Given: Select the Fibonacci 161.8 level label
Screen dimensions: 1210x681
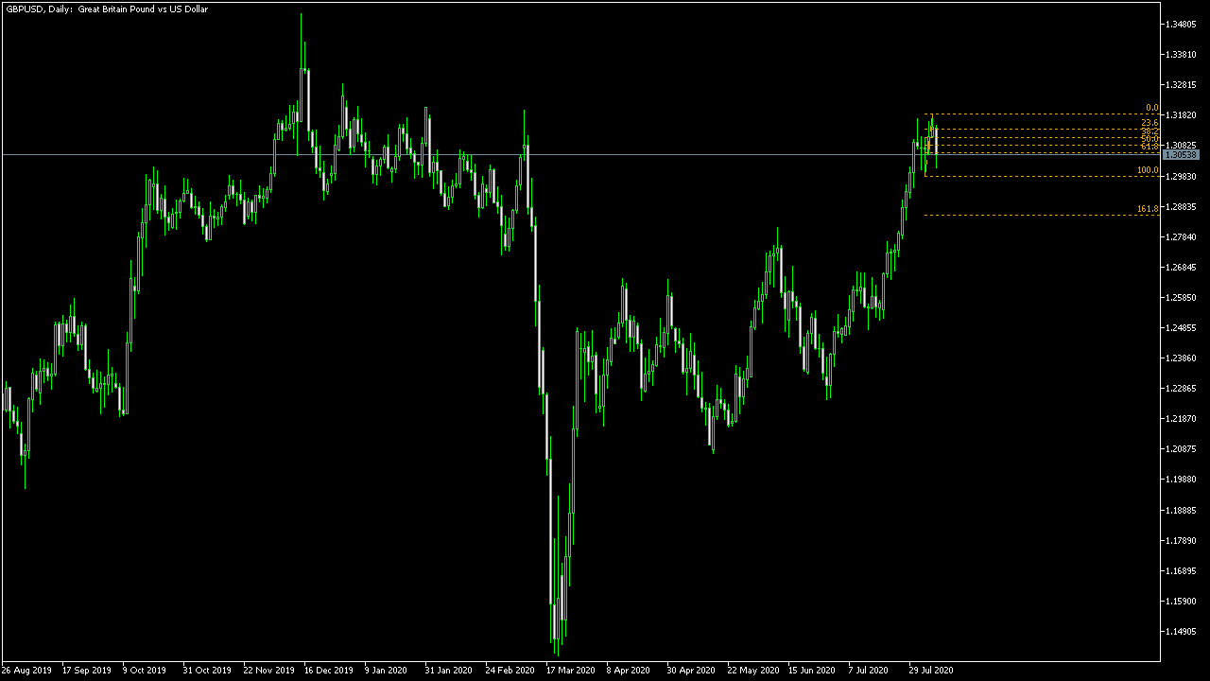Looking at the screenshot, I should [1148, 209].
